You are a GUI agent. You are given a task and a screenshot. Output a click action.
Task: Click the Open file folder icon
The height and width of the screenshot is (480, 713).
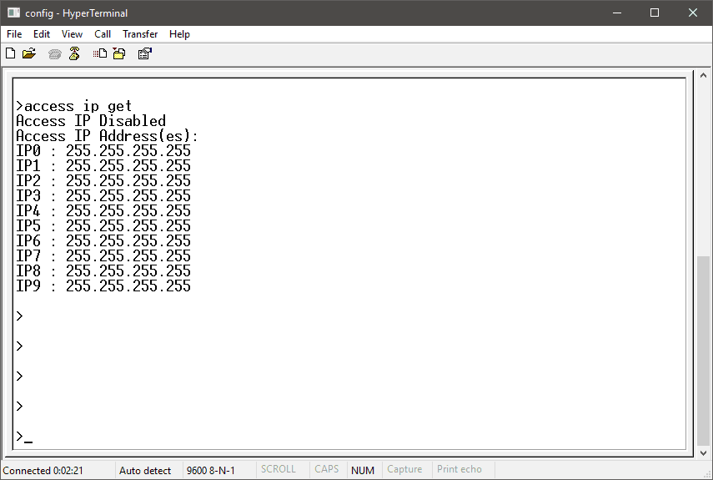tap(29, 53)
